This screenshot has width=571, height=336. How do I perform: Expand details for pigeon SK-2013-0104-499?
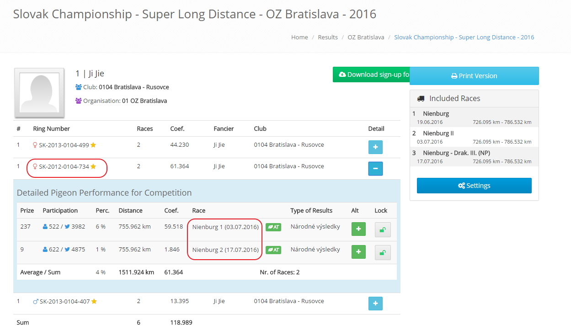tap(375, 147)
